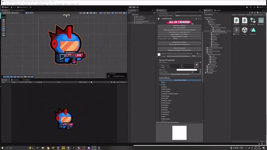
Task: Select the visual tree (UXML) asset icon
Action: 253,21
